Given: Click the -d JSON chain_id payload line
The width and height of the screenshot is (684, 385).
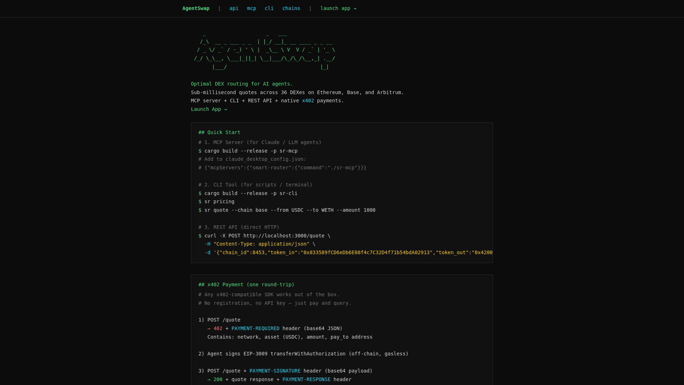Looking at the screenshot, I should [x=348, y=252].
